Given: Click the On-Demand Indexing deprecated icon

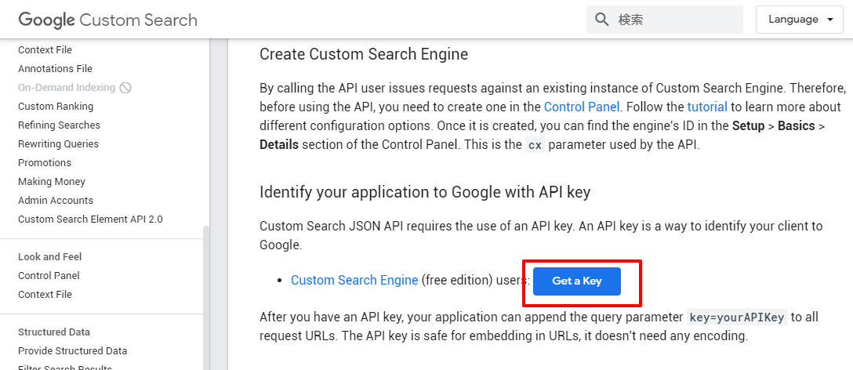Looking at the screenshot, I should coord(125,88).
